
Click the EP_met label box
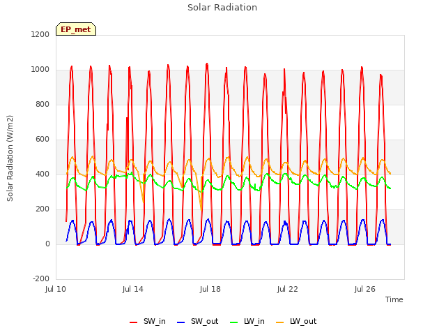(x=76, y=29)
